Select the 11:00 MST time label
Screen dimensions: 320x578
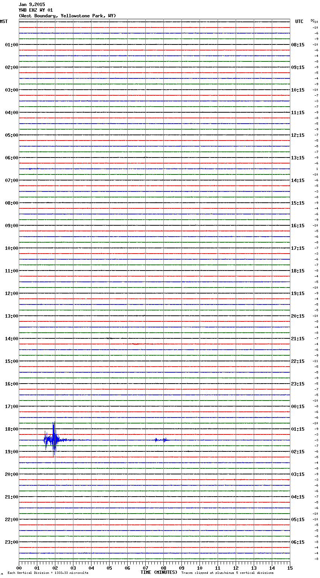[12, 271]
